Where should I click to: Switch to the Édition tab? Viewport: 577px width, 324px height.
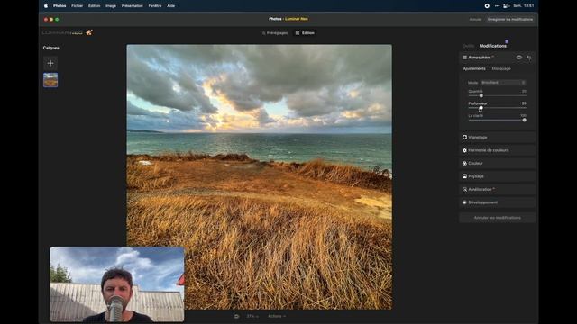305,33
